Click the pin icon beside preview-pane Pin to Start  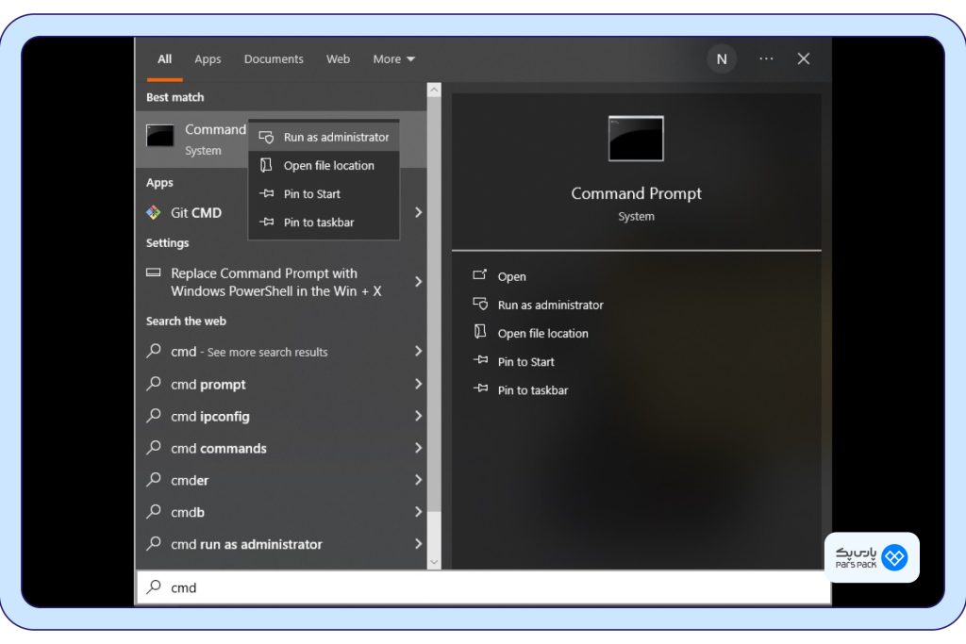pos(480,359)
